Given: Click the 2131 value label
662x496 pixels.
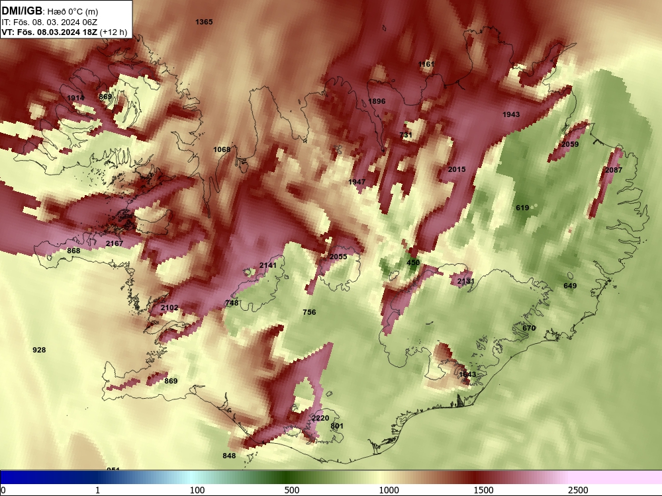Looking at the screenshot, I should 465,281.
